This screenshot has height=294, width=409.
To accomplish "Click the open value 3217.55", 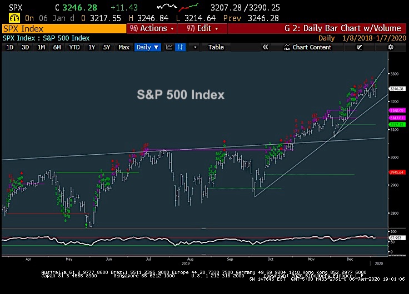I will (x=106, y=18).
